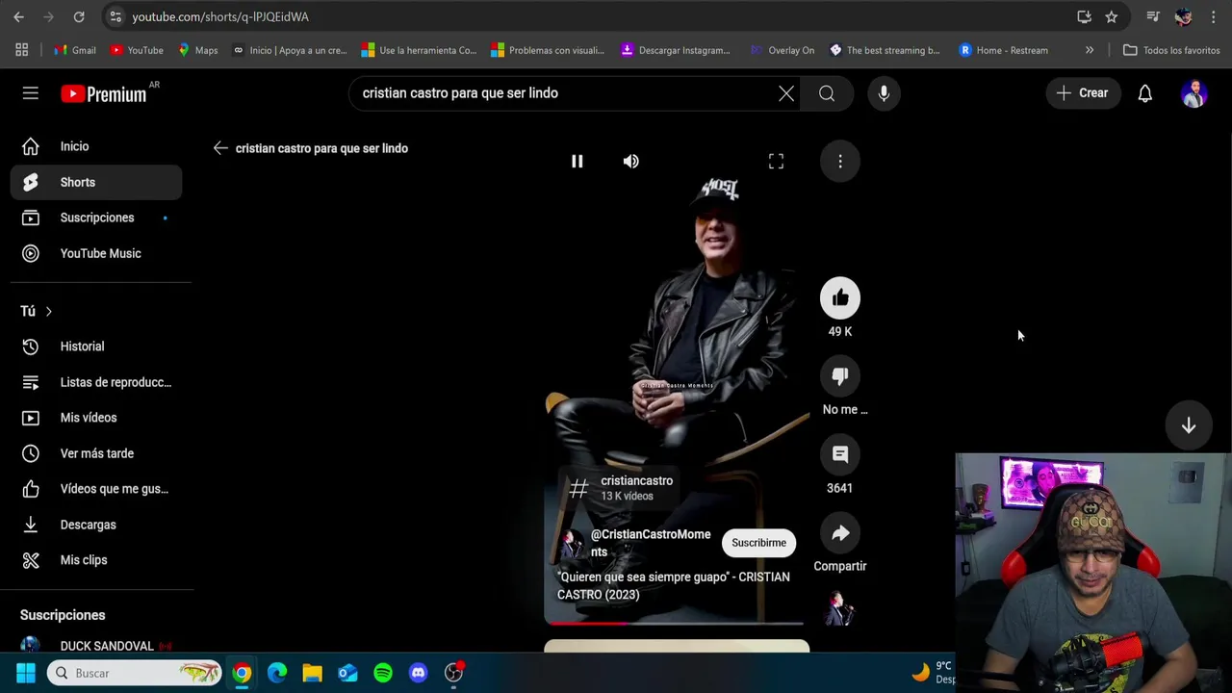1232x693 pixels.
Task: Show more bookmarks with the chevron
Action: 1090,50
